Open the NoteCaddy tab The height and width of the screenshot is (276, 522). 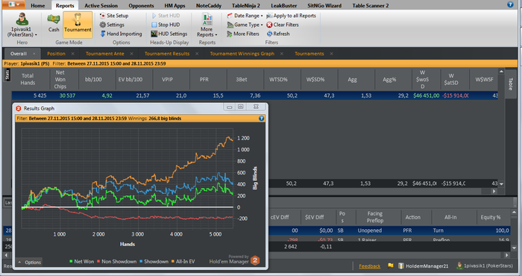209,5
